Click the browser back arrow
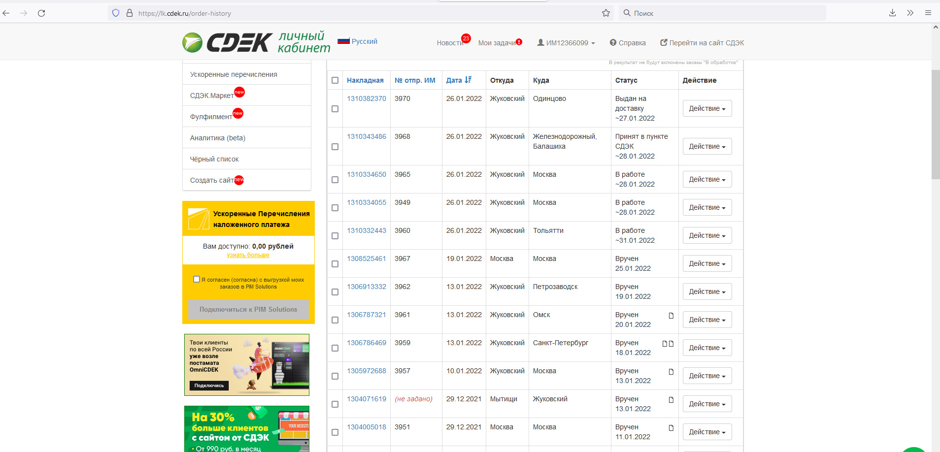 (x=6, y=13)
